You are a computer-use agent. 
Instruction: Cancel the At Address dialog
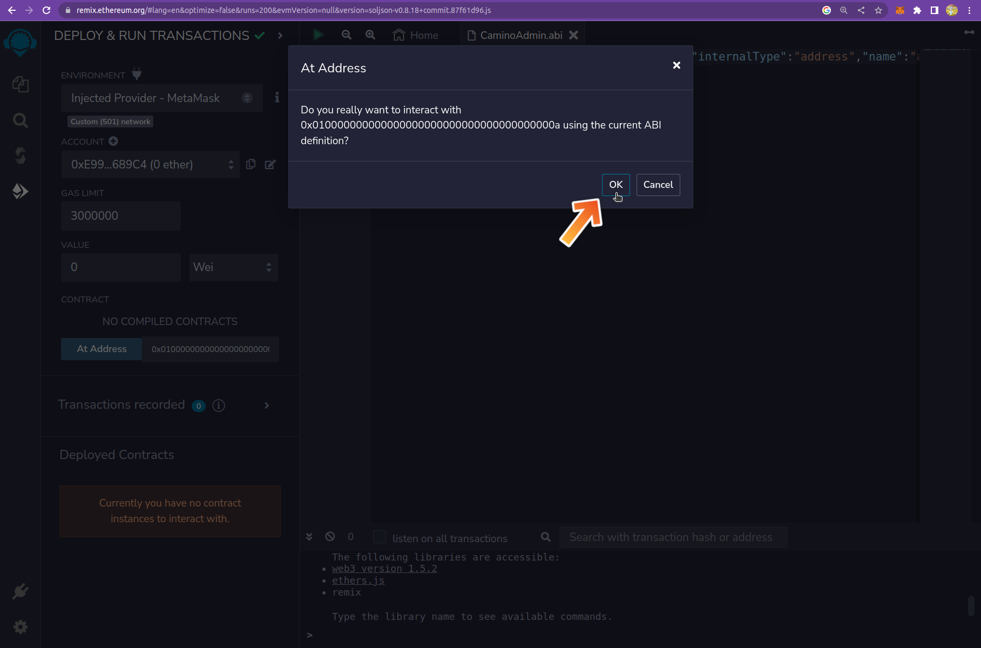[658, 185]
